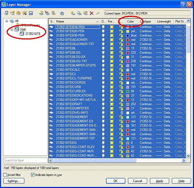Screen dimensions: 194x188
Task: Toggle the On lightbulb for 21352-SITE|CURB
Action: 103,87
